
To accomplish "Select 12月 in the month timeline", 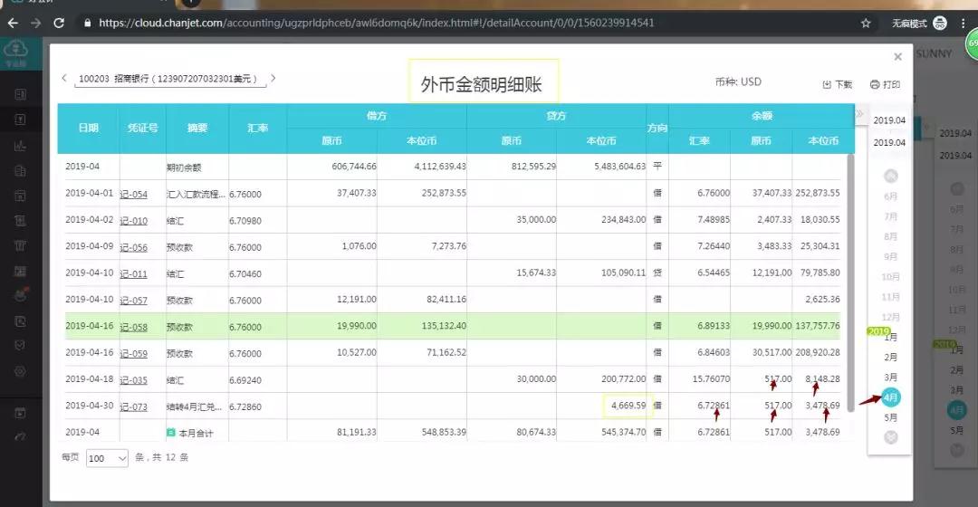I will click(890, 317).
